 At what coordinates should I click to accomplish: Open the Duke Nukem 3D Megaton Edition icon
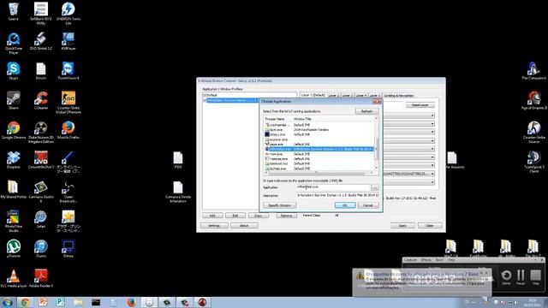pyautogui.click(x=41, y=133)
